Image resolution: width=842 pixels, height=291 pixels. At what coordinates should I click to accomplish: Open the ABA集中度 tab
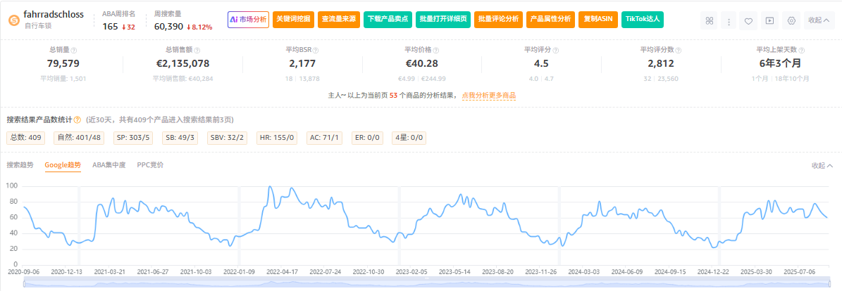[109, 165]
